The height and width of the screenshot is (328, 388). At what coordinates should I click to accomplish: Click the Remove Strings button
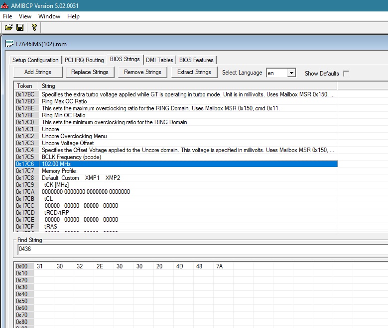click(x=142, y=72)
